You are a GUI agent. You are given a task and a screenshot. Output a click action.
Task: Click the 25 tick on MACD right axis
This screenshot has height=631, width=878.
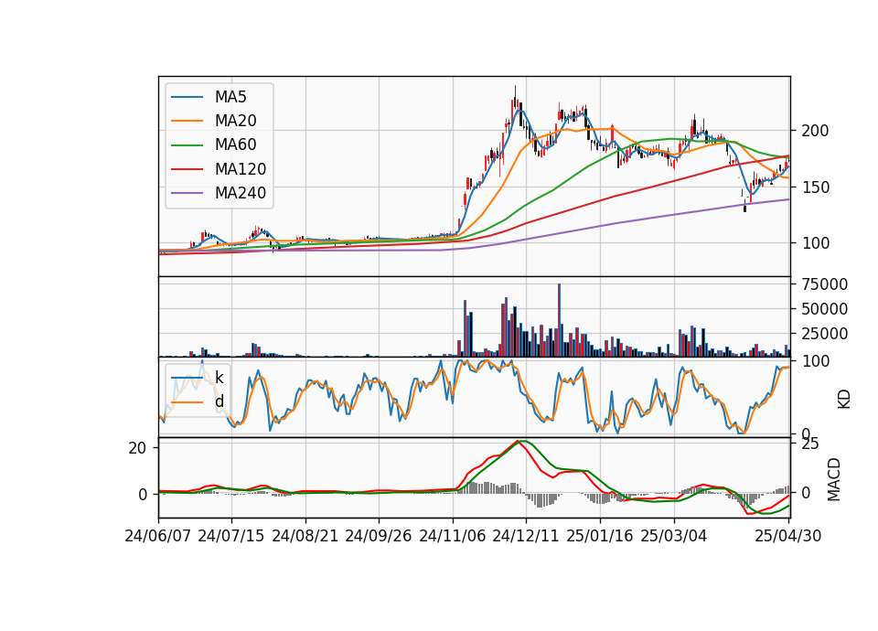click(x=811, y=444)
